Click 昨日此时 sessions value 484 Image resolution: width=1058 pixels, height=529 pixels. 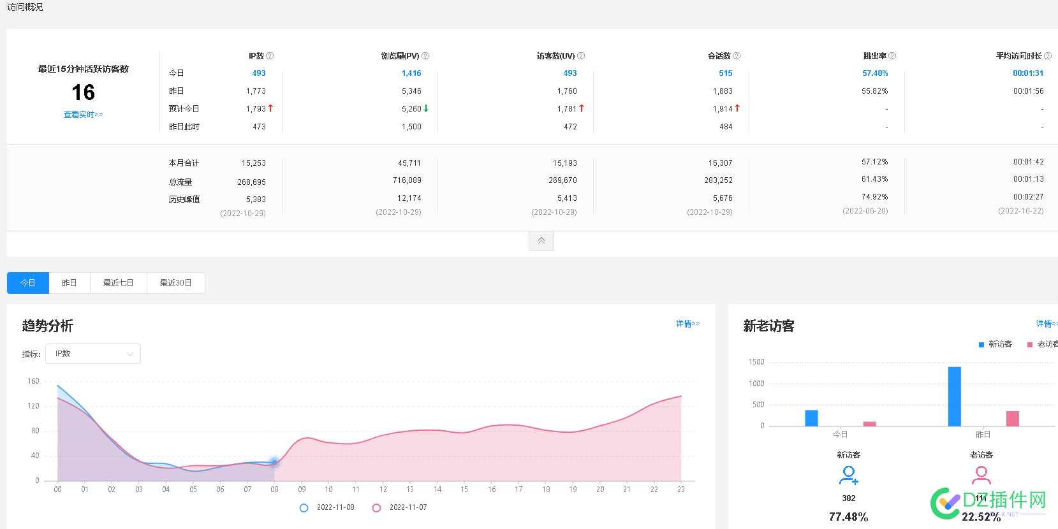coord(726,127)
